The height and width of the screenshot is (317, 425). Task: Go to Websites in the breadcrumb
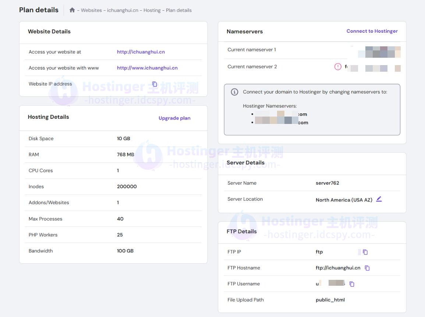pyautogui.click(x=91, y=10)
